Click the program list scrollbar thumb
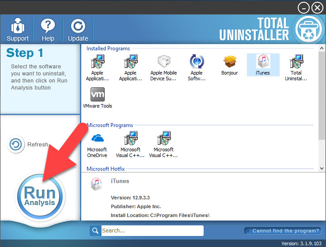 [322, 95]
